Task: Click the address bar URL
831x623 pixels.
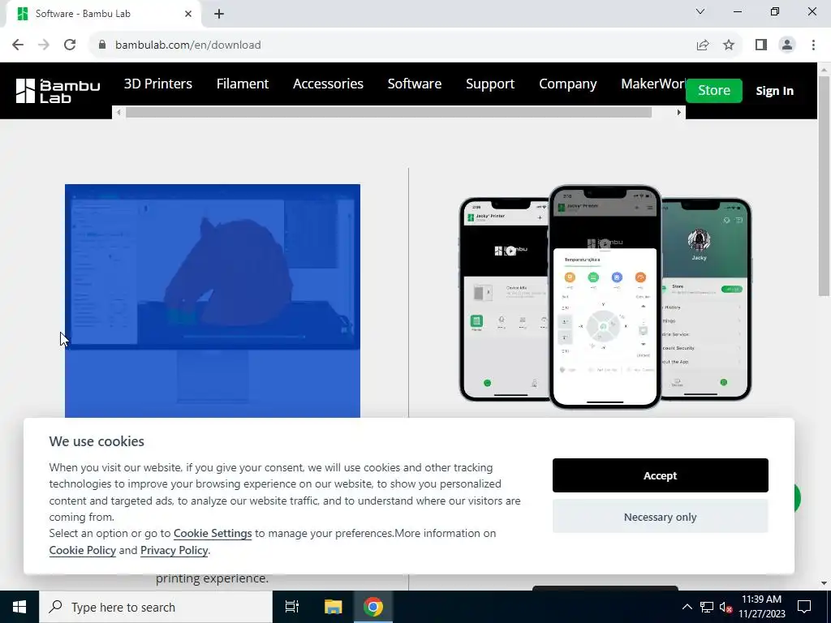Action: tap(188, 45)
